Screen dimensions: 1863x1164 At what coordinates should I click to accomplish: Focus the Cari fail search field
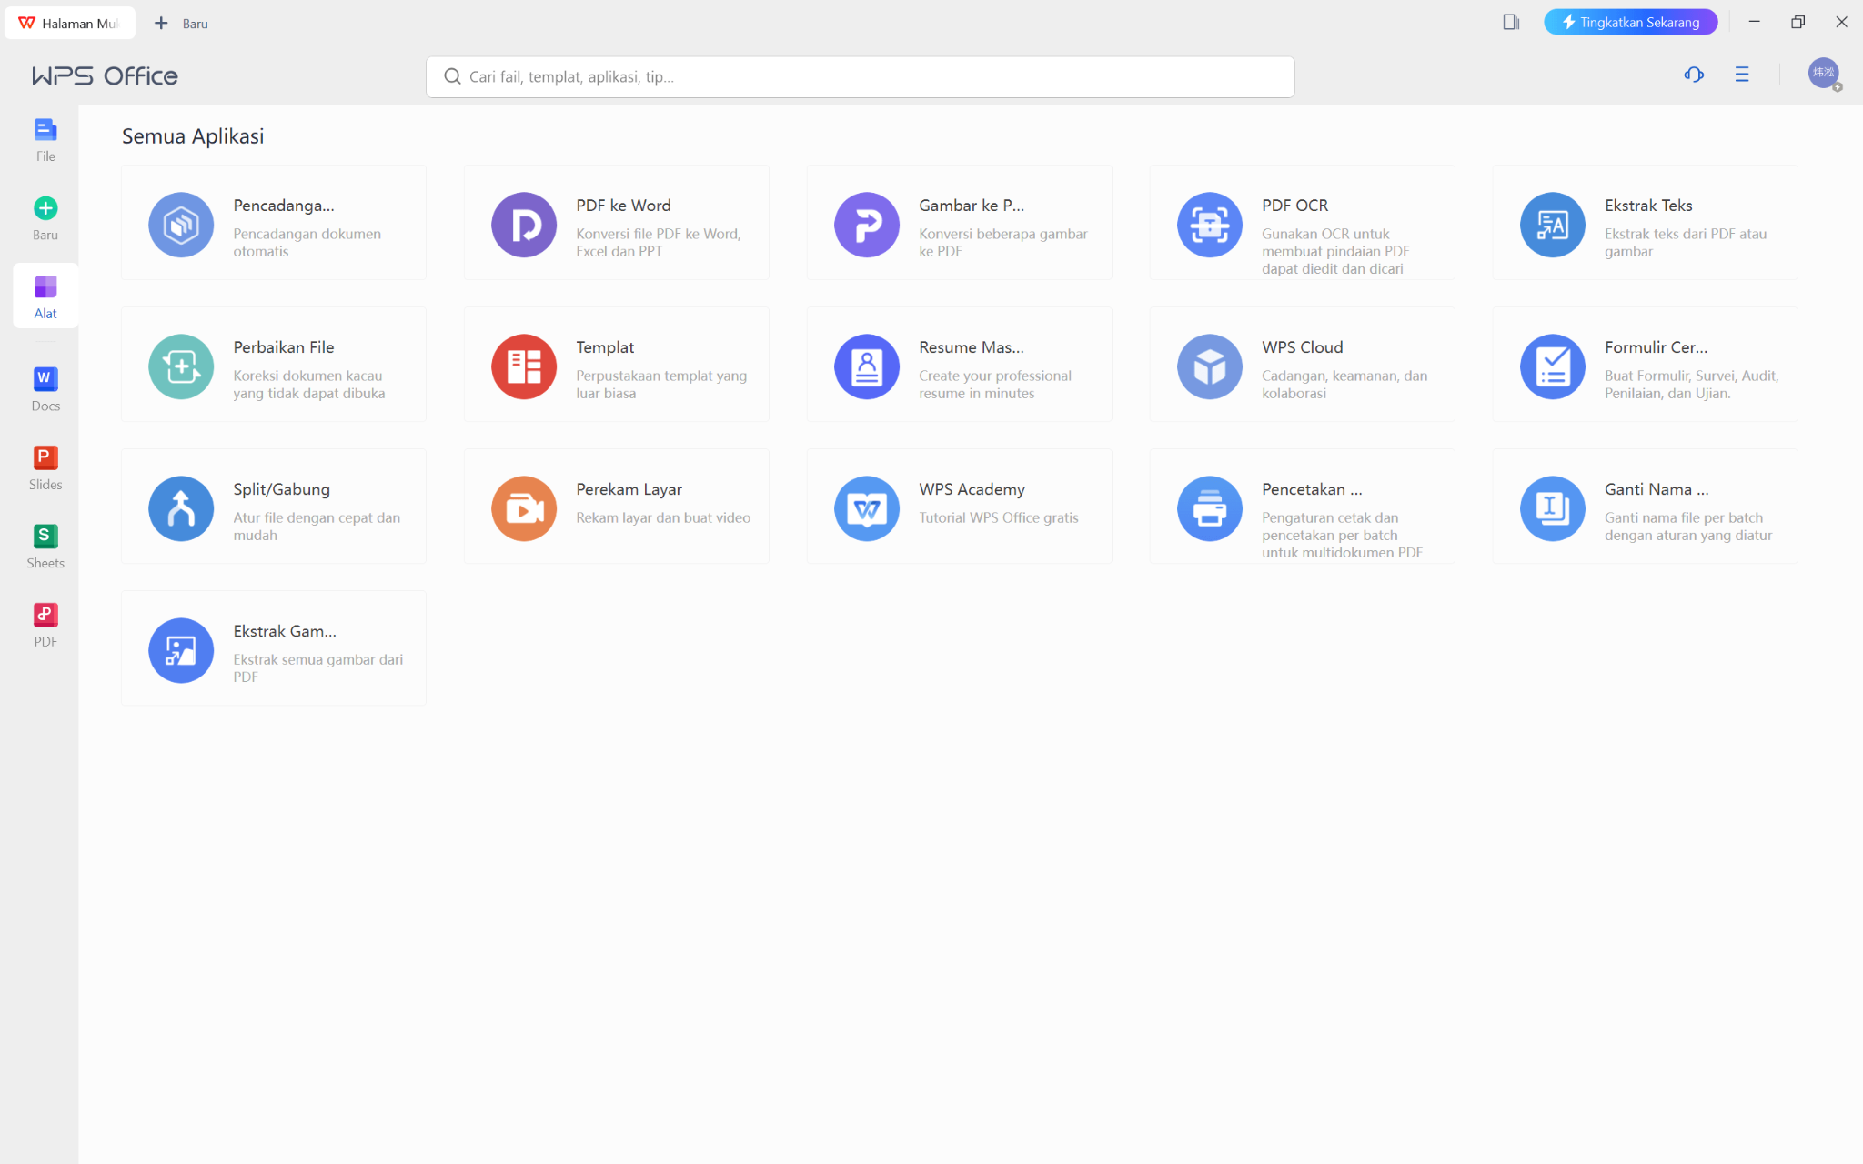click(860, 77)
